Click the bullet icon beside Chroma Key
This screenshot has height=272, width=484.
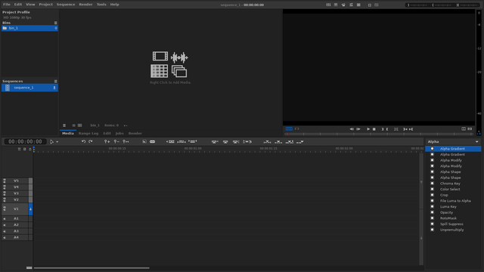click(x=432, y=183)
